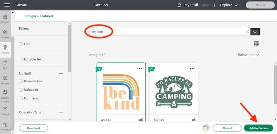Screen dimensions: 277x134
Task: Open the notifications bell
Action: [179, 5]
